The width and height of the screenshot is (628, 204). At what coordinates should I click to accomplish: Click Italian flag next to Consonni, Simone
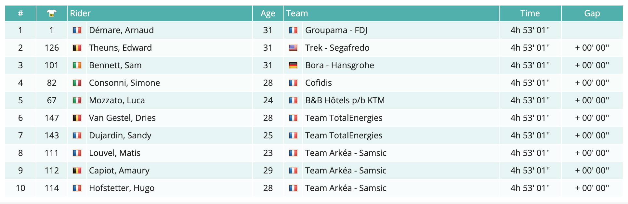(x=77, y=83)
